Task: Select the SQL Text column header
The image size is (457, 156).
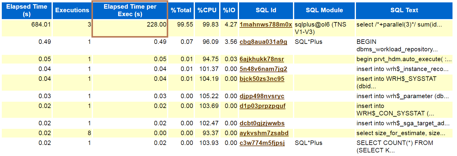Action: pyautogui.click(x=404, y=10)
